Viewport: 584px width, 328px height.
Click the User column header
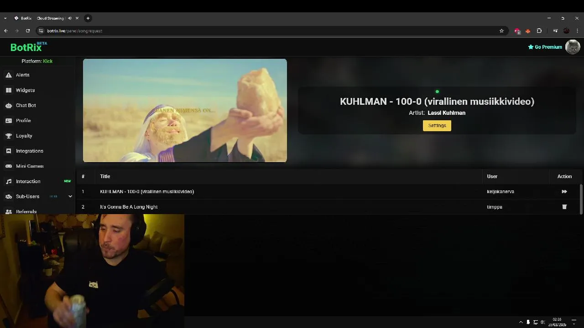point(492,176)
